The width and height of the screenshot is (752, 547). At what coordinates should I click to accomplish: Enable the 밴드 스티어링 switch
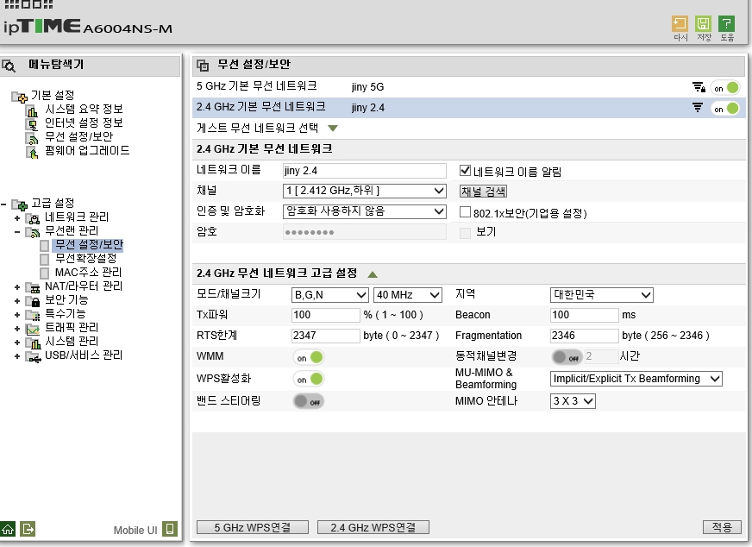309,401
